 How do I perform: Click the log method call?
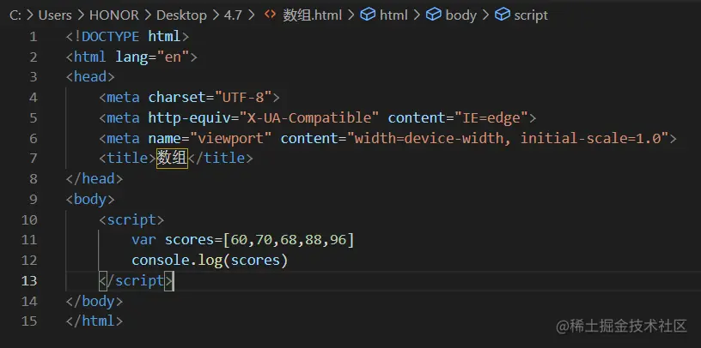210,260
